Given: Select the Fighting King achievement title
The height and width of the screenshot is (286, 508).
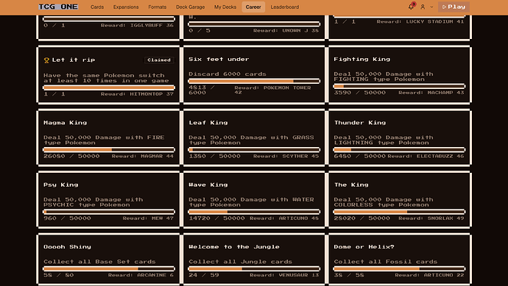Looking at the screenshot, I should (x=362, y=60).
